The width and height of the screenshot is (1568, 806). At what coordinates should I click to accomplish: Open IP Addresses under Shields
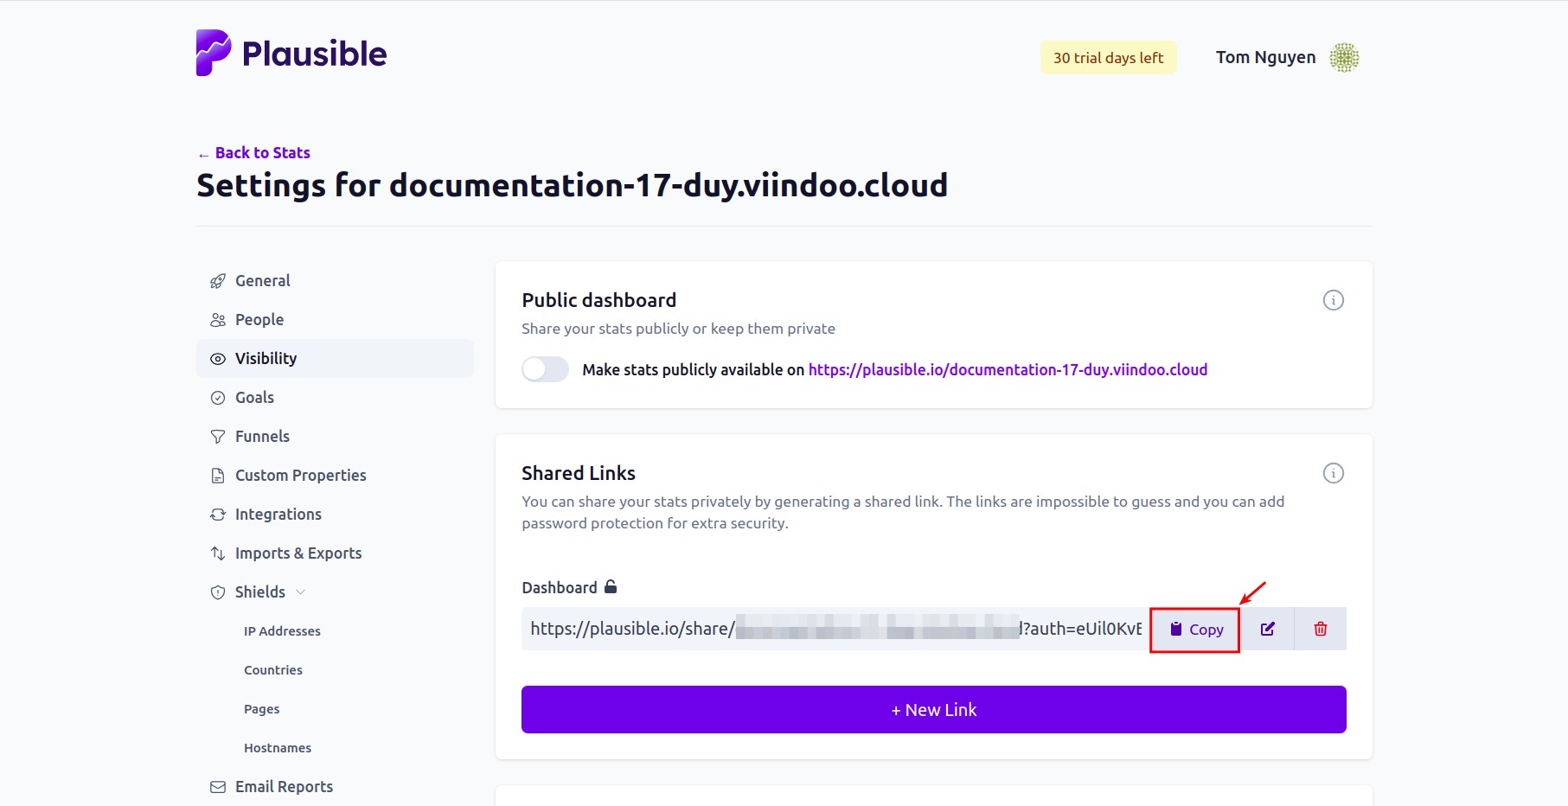[282, 631]
